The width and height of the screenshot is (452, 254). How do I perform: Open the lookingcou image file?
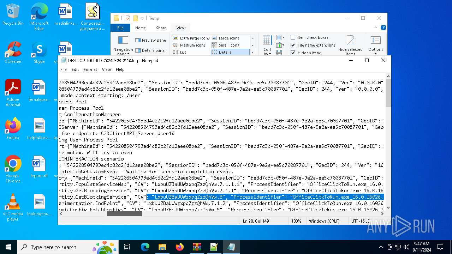pos(39,205)
